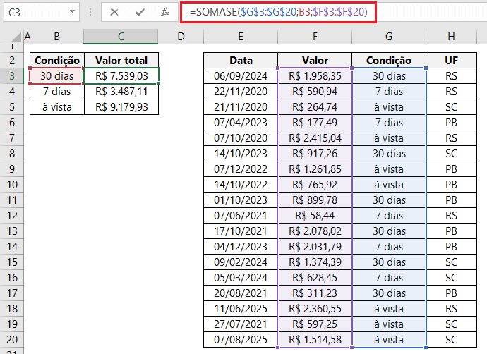Click value cell R$ 311,23
Screen dimensions: 487x354
pyautogui.click(x=315, y=293)
